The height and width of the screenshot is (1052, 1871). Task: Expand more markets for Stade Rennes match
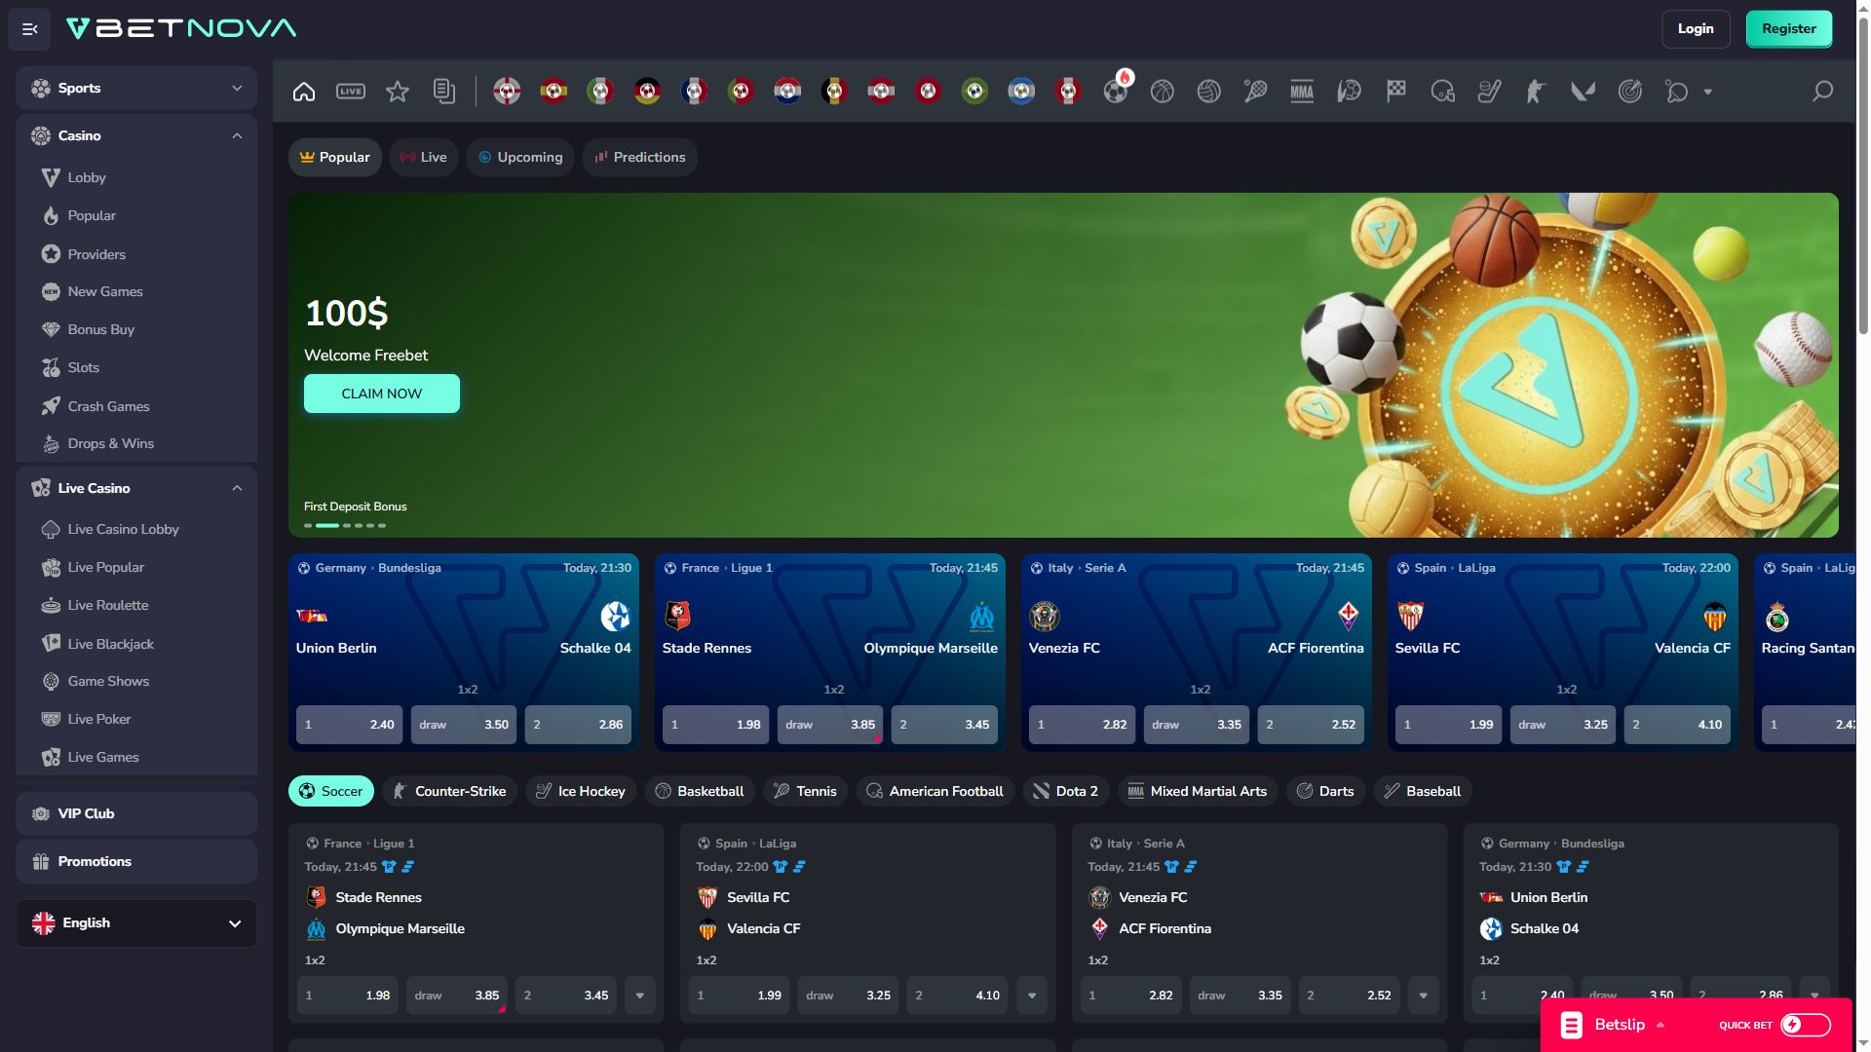point(640,996)
